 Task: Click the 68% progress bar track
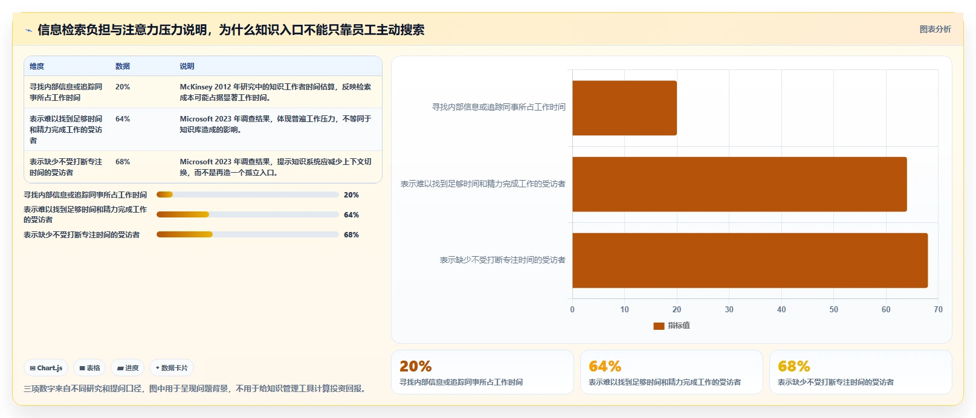click(x=247, y=234)
